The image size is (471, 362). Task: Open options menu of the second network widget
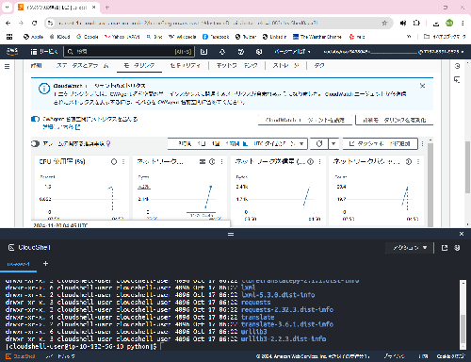221,161
